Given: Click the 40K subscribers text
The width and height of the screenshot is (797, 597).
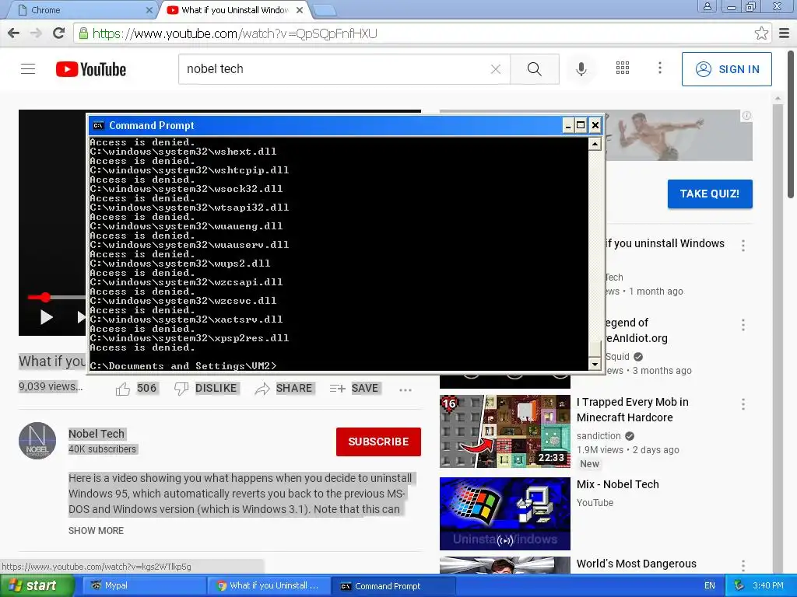Looking at the screenshot, I should click(102, 449).
